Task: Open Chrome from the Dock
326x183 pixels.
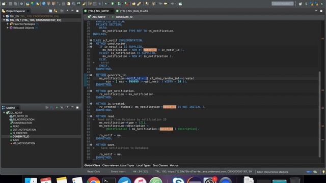Action: pyautogui.click(x=93, y=180)
